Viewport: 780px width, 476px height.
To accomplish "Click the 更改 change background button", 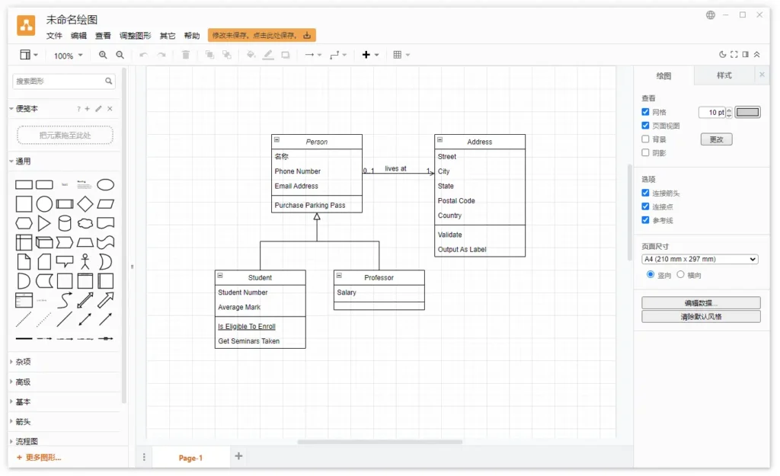I will [716, 139].
